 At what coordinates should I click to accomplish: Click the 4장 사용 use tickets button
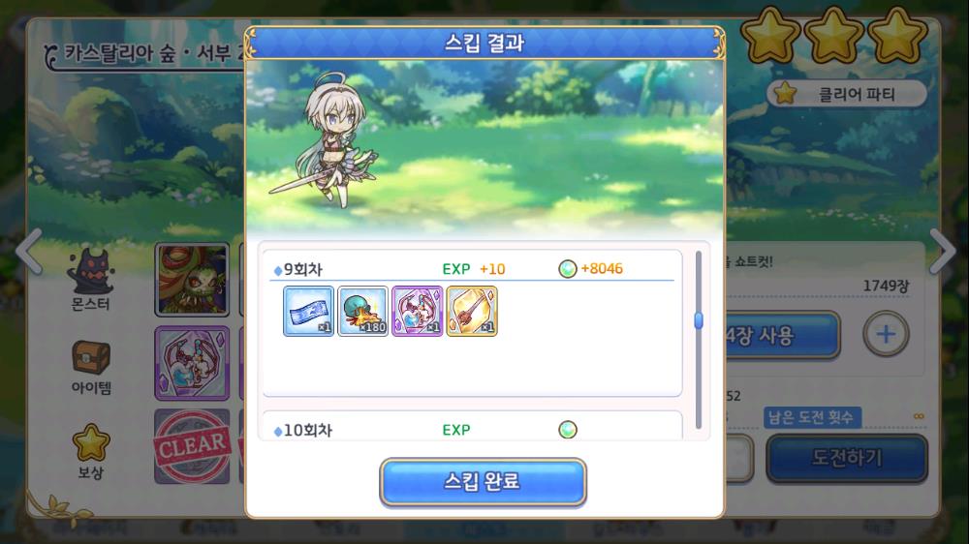point(783,336)
